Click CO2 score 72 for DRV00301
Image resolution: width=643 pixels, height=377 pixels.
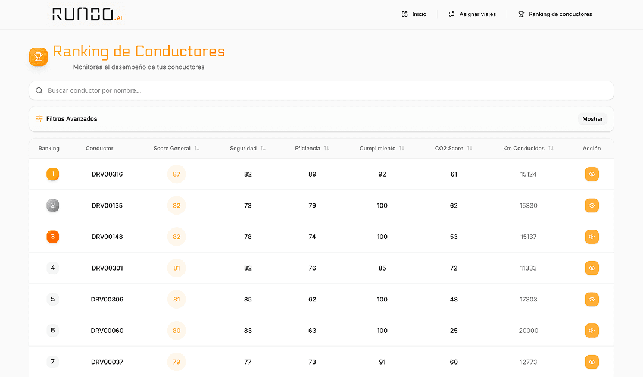coord(454,268)
